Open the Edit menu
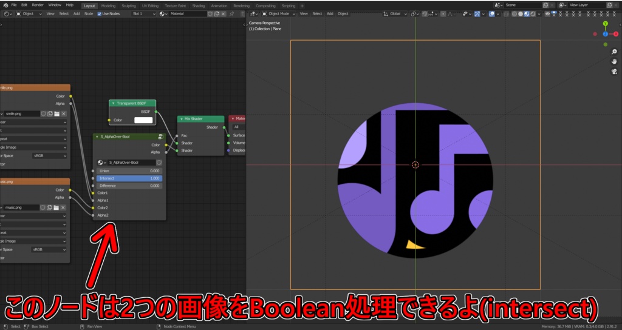The image size is (622, 330). (24, 5)
